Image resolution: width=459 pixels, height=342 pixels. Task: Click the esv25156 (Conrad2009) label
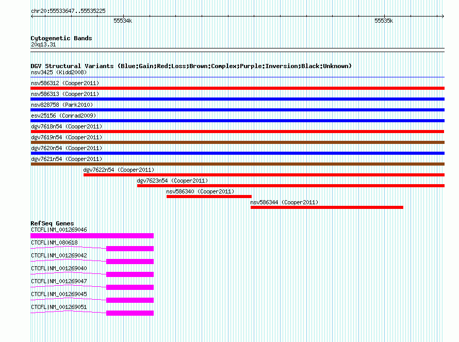coord(63,116)
